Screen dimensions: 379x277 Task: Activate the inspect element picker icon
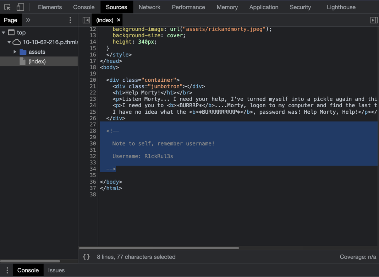click(x=7, y=7)
